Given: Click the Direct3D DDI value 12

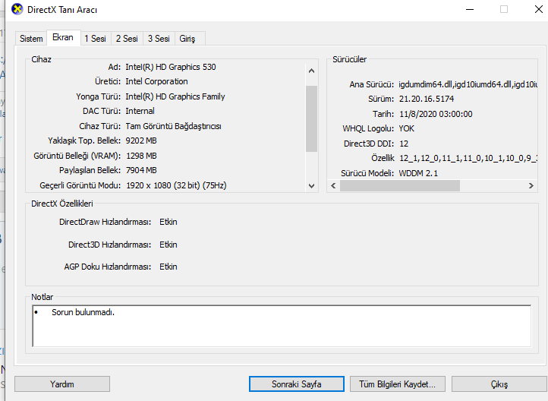Looking at the screenshot, I should tap(404, 144).
